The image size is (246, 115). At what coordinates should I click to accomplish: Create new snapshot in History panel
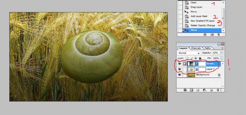pyautogui.click(x=212, y=35)
